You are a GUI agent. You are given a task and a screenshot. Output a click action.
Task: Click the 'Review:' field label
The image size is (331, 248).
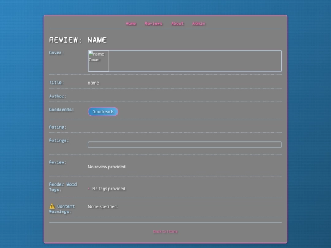point(58,162)
